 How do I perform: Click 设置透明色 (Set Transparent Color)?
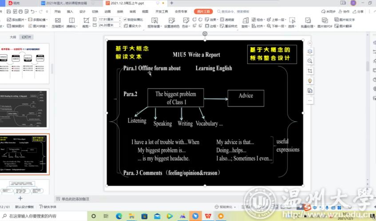tap(172, 23)
